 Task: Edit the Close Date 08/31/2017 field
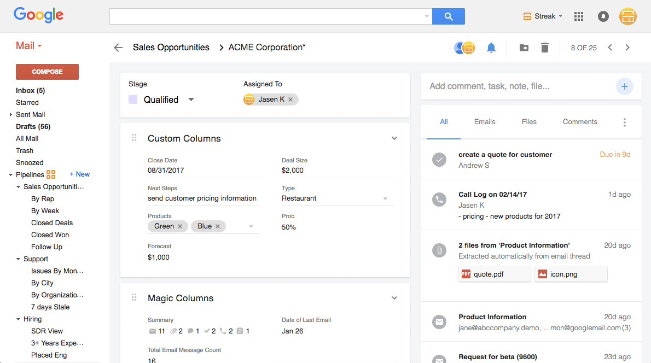pos(204,171)
